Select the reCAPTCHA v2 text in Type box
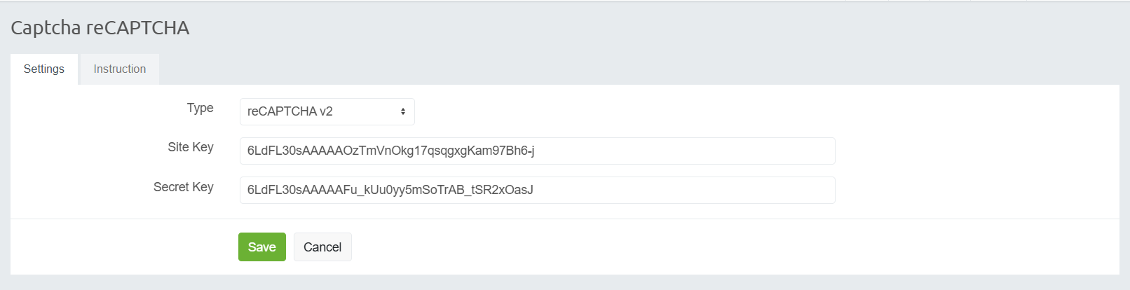 [x=290, y=112]
